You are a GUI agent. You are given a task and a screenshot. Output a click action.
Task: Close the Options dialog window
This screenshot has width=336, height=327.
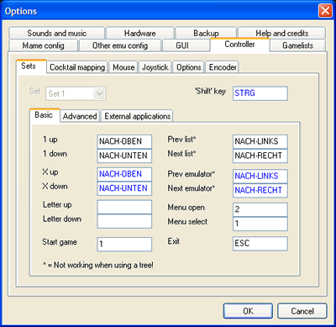click(x=325, y=11)
